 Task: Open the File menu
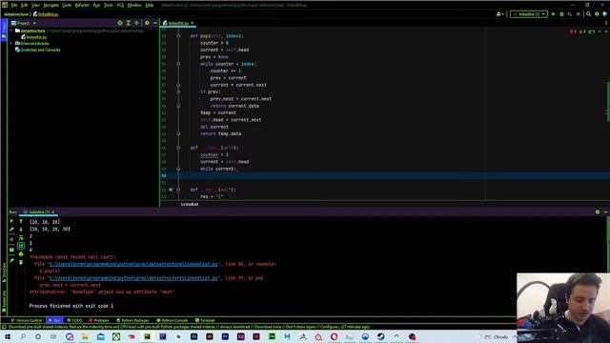[14, 5]
